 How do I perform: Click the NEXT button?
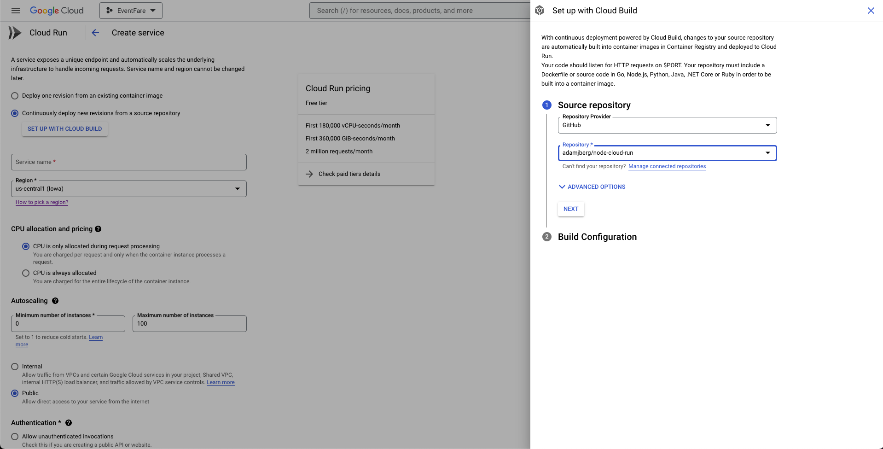(x=571, y=209)
